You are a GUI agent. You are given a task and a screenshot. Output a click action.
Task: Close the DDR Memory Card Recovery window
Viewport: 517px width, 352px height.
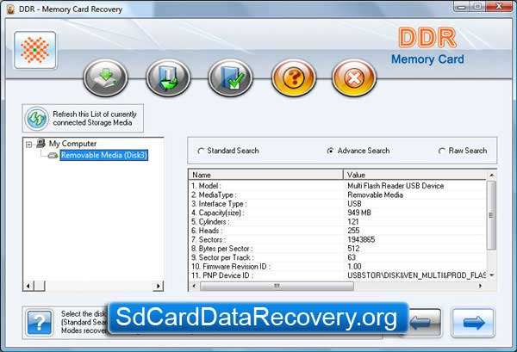499,7
